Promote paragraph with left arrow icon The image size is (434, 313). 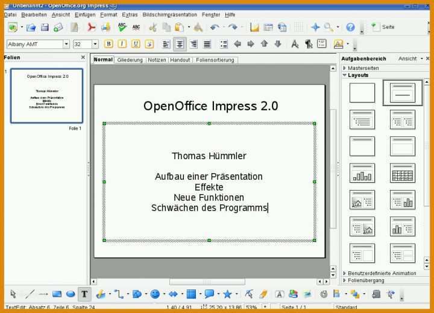237,44
